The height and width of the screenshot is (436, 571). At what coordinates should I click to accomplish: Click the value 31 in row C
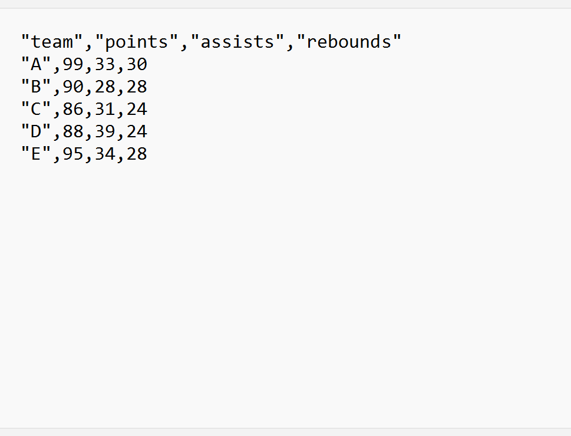(105, 109)
